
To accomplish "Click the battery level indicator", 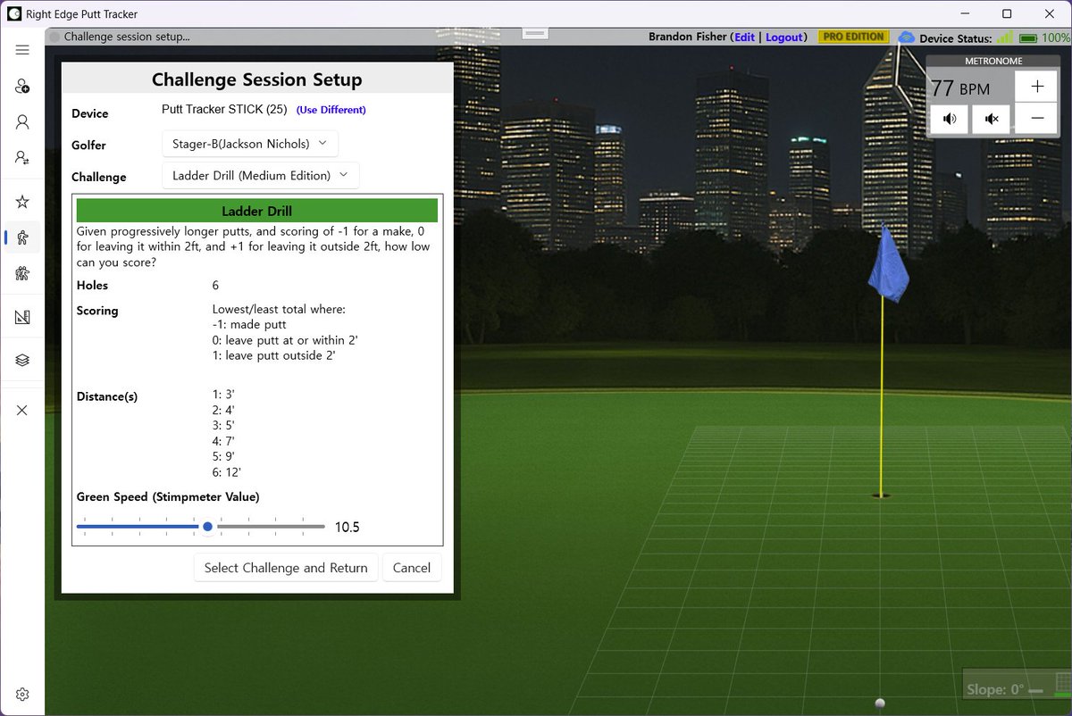I will point(1027,37).
